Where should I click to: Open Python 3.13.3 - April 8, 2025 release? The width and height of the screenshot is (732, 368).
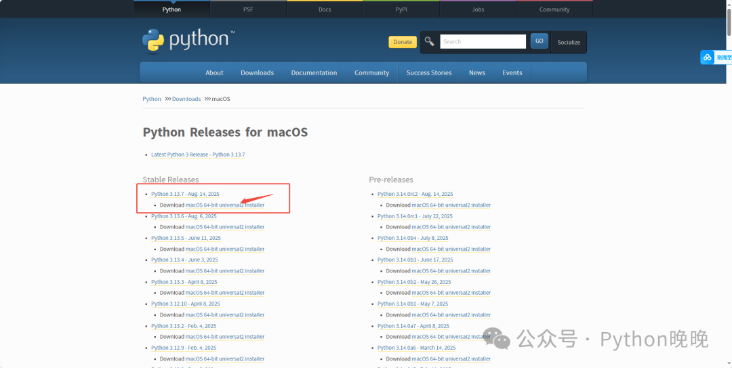pos(184,282)
